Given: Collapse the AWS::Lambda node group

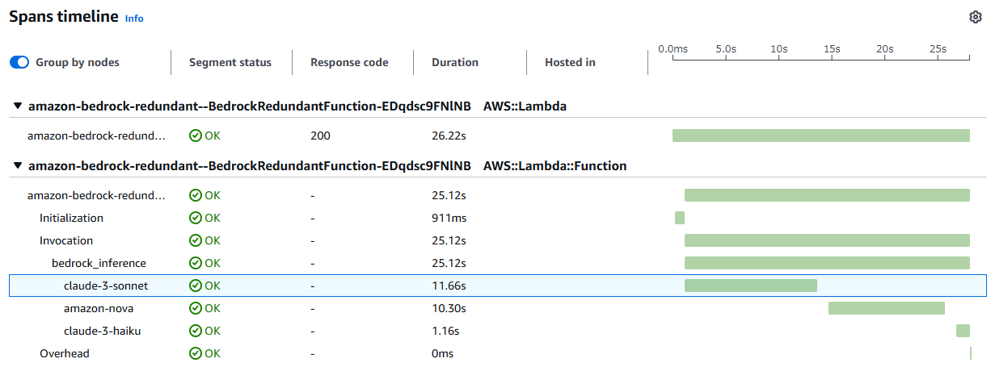Looking at the screenshot, I should click(18, 106).
